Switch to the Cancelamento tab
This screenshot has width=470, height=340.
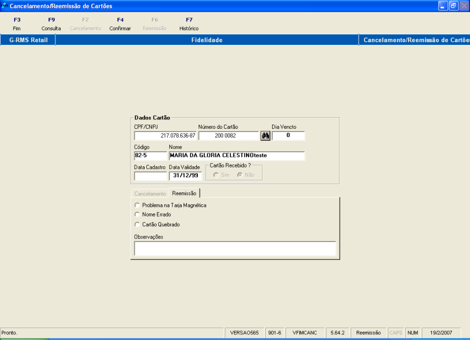150,193
